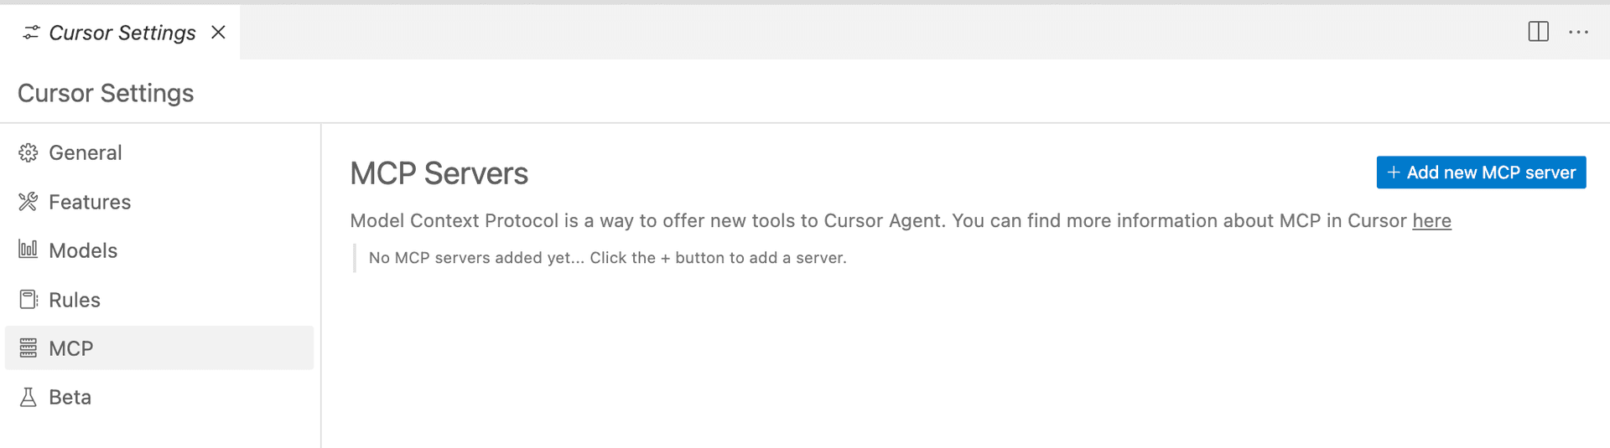Screen dimensions: 1610x448
Task: Click the notebook icon beside Rules
Action: [29, 299]
